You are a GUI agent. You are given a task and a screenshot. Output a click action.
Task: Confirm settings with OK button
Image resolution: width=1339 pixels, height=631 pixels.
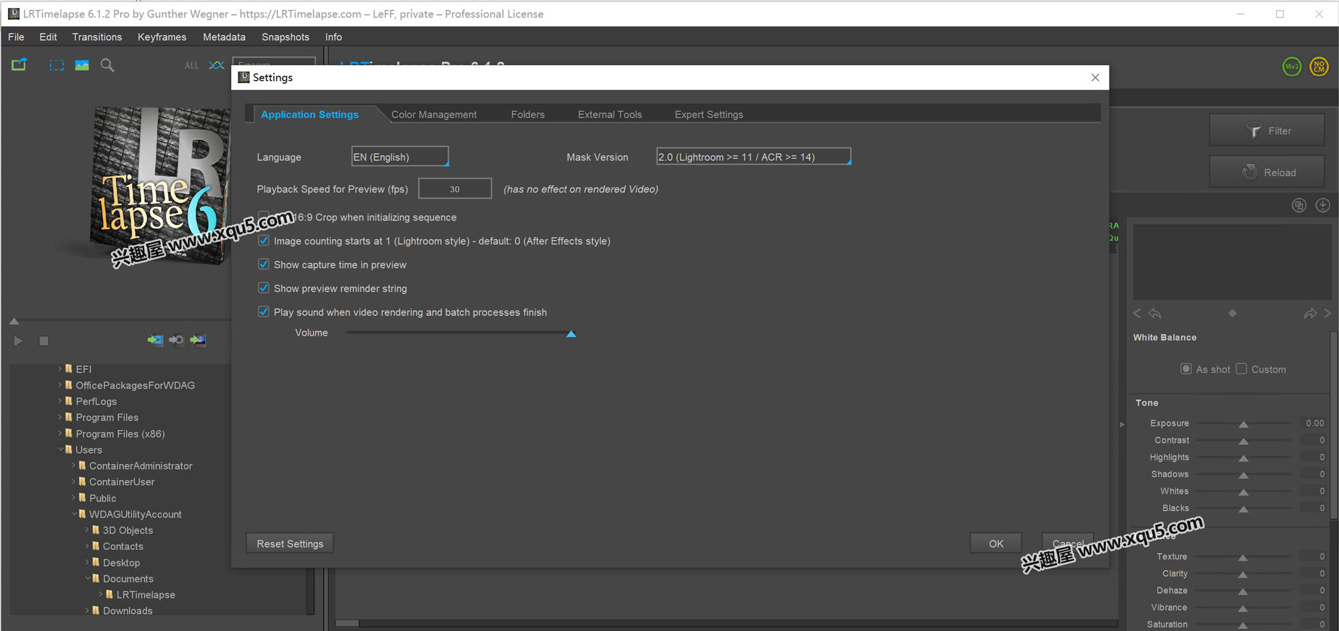(996, 544)
